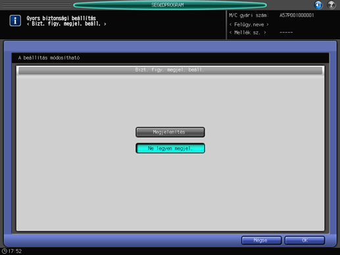
Task: Click the Bizt. figy. megjel. beáll. header
Action: coord(170,70)
